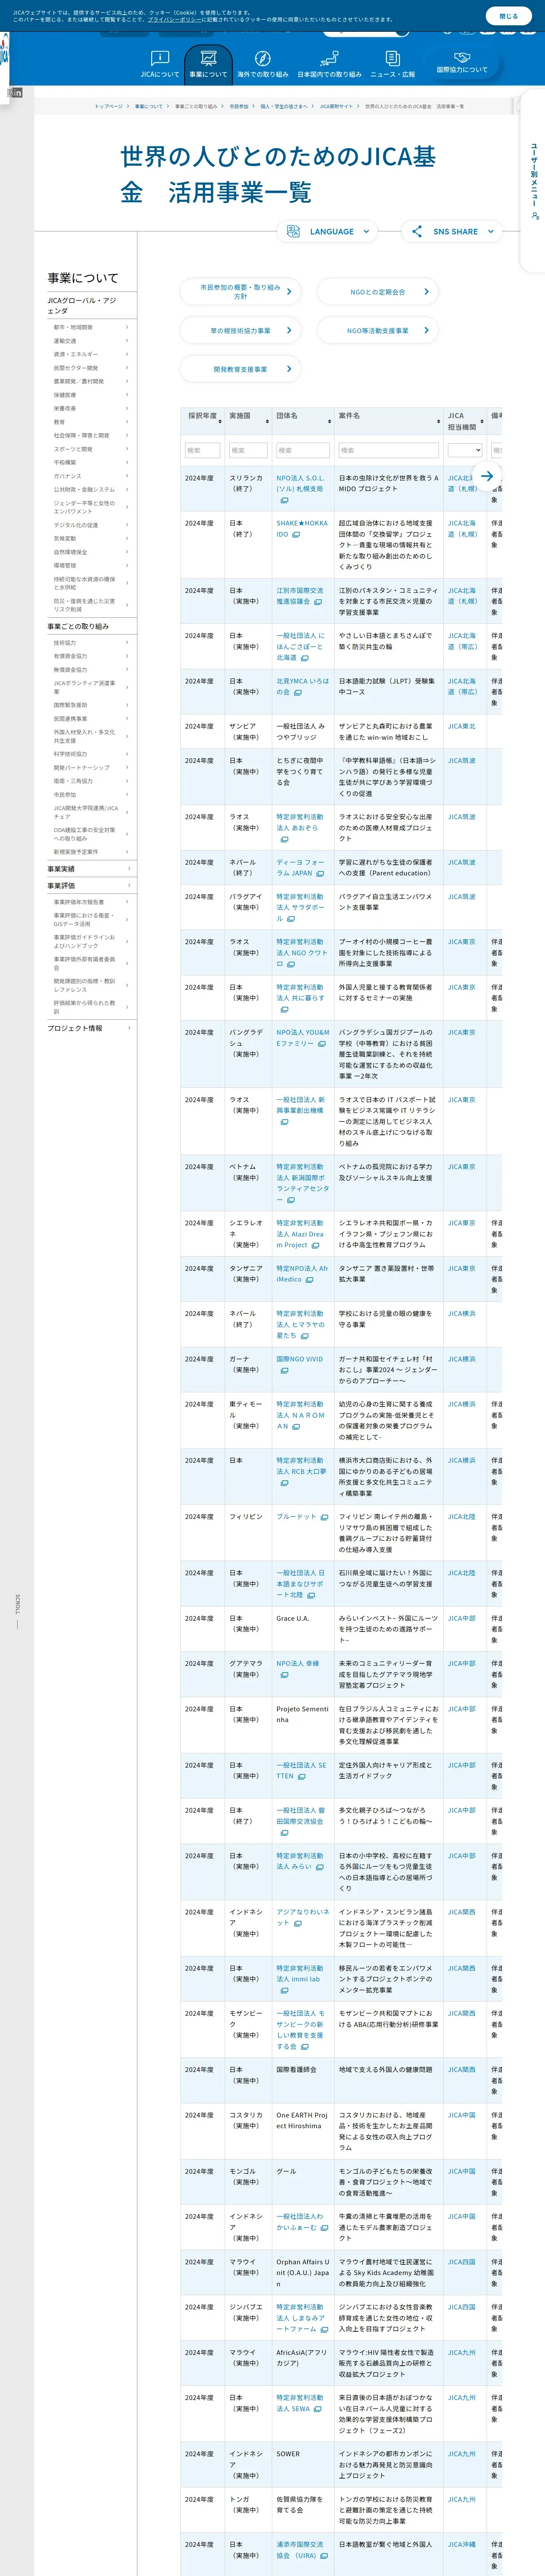
Task: Open 市民参加の概要・取り組み方針 button
Action: click(x=241, y=292)
